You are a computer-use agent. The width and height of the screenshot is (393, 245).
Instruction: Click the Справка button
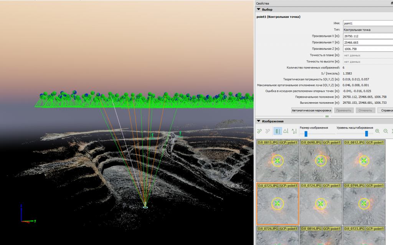pyautogui.click(x=386, y=110)
